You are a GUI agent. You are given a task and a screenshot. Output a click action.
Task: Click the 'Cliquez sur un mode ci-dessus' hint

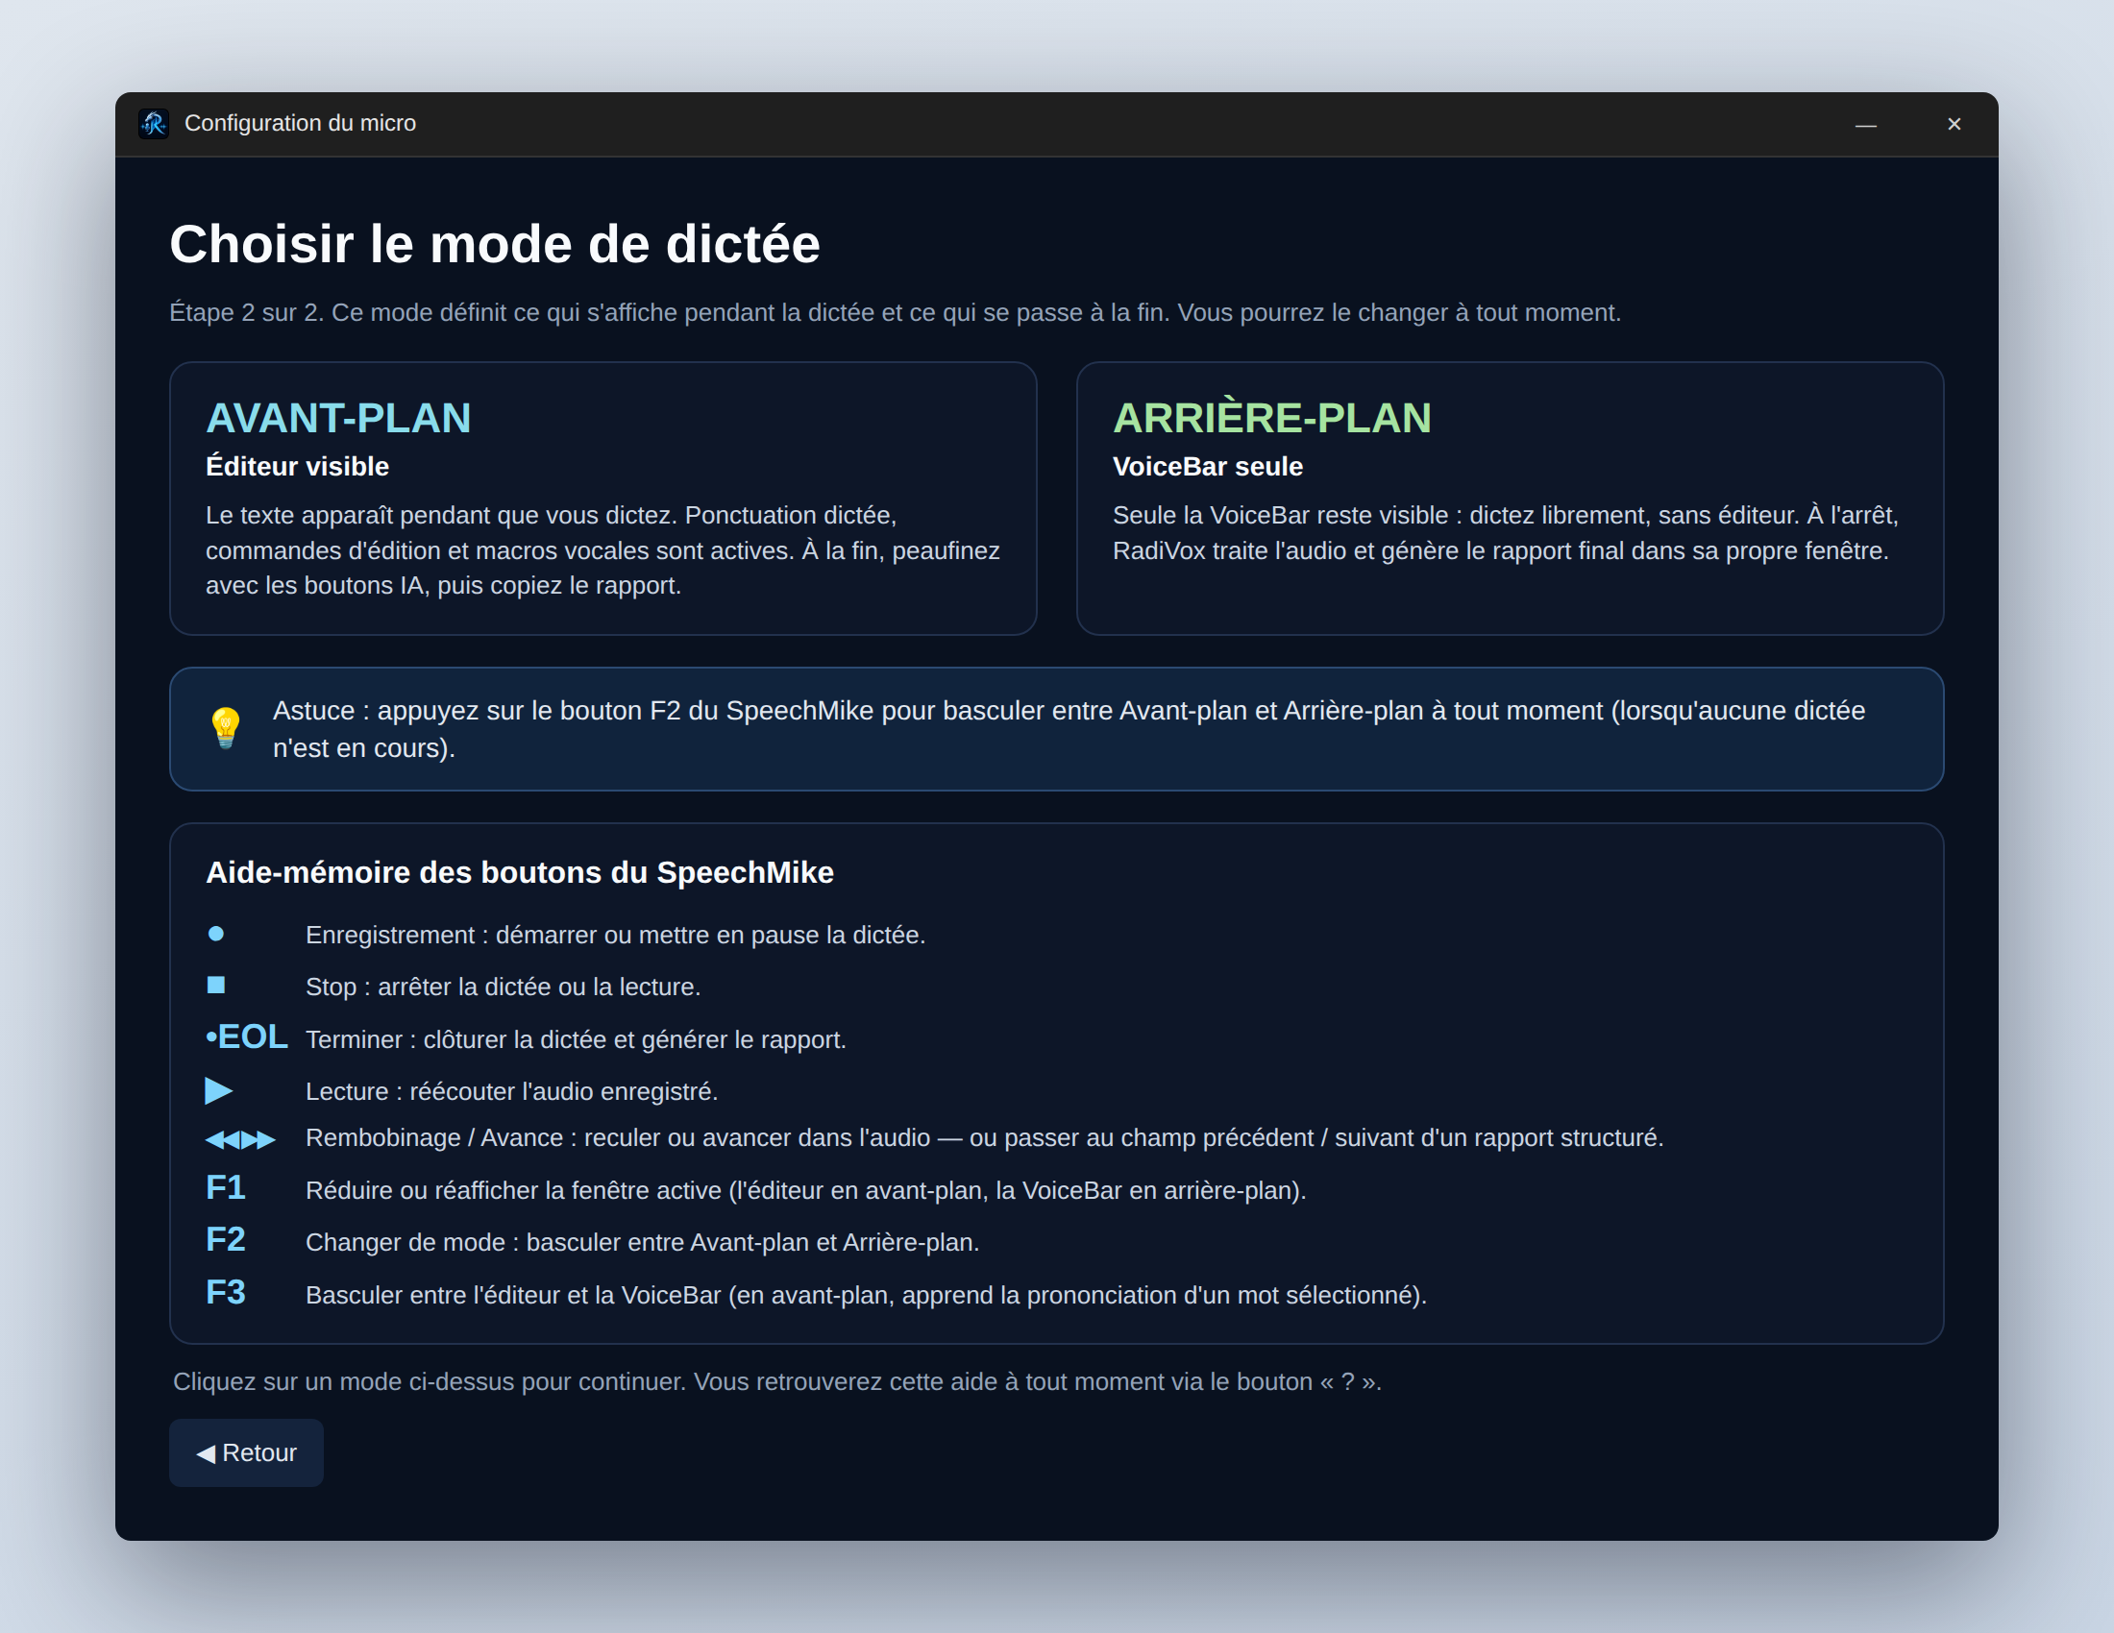coord(776,1381)
